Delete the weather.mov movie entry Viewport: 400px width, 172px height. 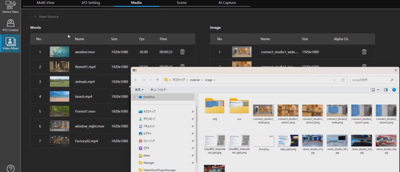[x=182, y=52]
